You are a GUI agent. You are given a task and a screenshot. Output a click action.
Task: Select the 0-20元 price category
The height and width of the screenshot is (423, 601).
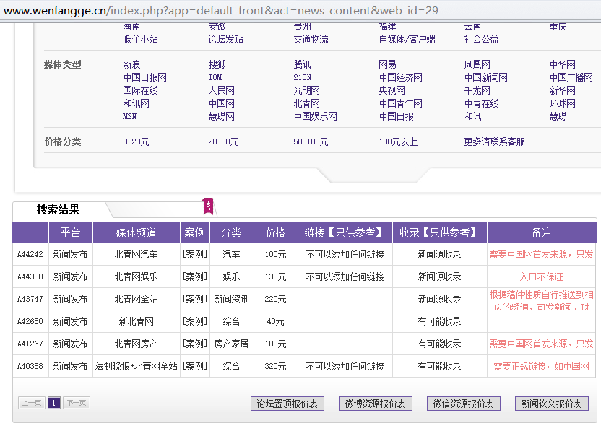pyautogui.click(x=136, y=142)
